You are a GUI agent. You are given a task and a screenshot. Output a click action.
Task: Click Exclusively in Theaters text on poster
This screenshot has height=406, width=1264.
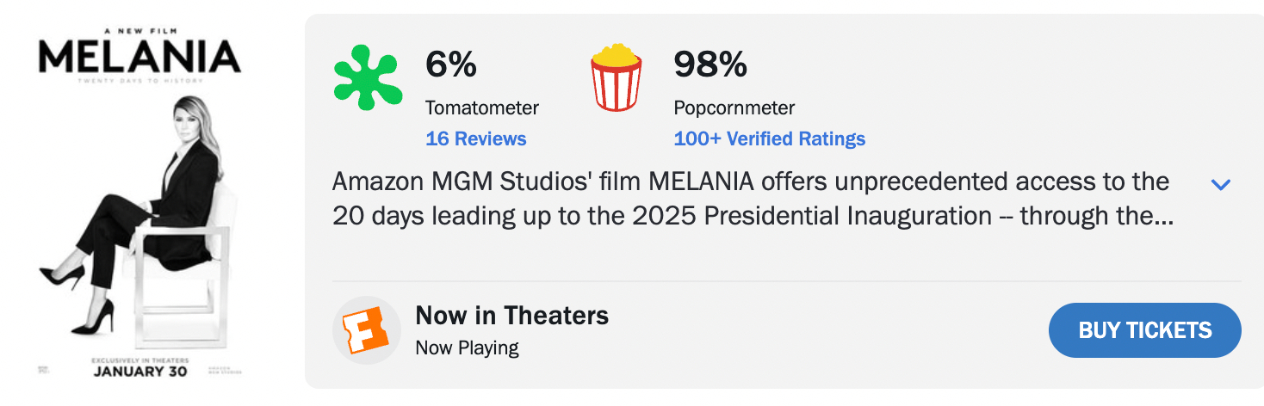point(140,360)
